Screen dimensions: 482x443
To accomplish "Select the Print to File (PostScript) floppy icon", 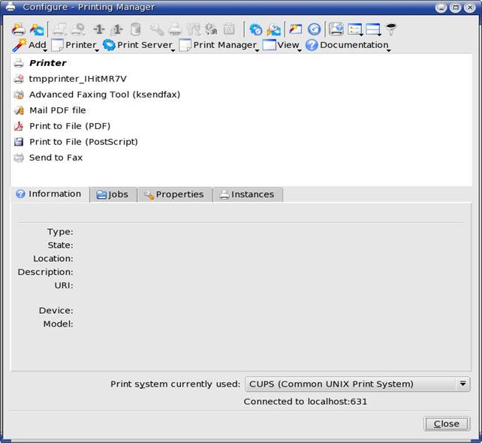I will coord(19,142).
